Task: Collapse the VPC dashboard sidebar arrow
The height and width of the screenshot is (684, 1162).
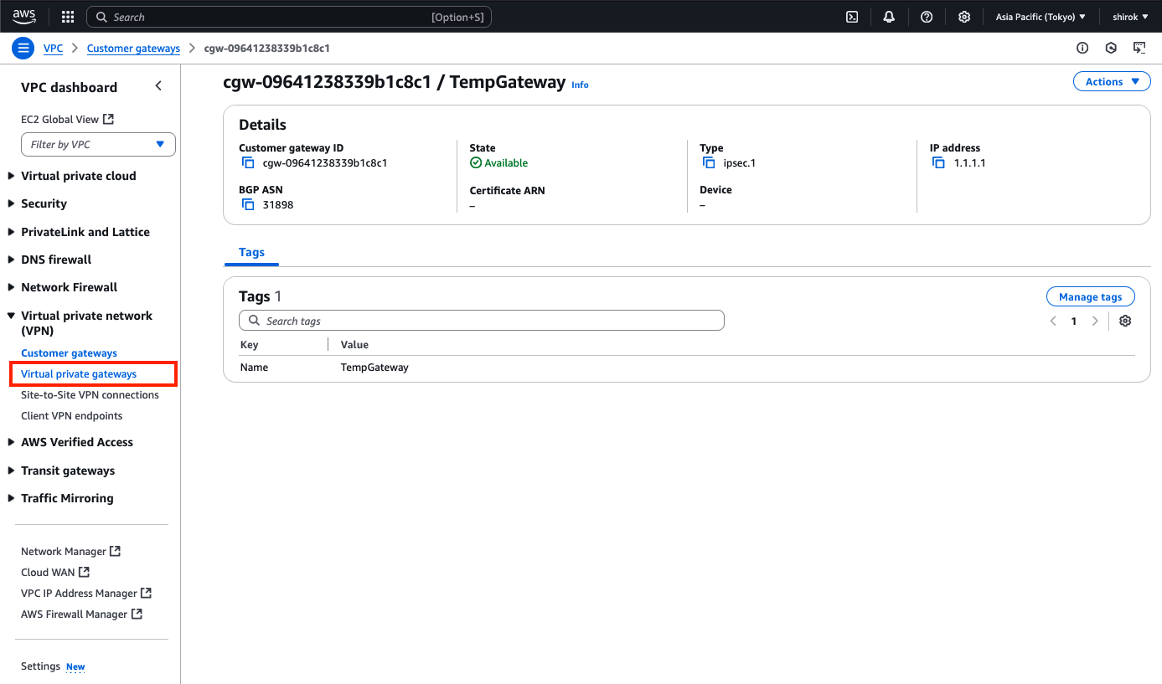Action: point(158,86)
